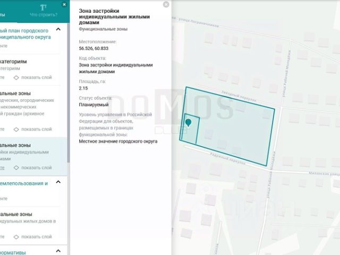
Task: Show layer for the highlighted индивидуальными домами entry
Action: (33, 168)
